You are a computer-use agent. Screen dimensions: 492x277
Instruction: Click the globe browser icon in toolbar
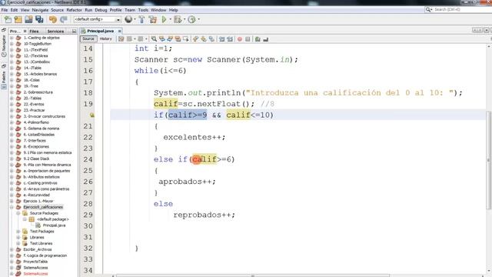pos(128,19)
